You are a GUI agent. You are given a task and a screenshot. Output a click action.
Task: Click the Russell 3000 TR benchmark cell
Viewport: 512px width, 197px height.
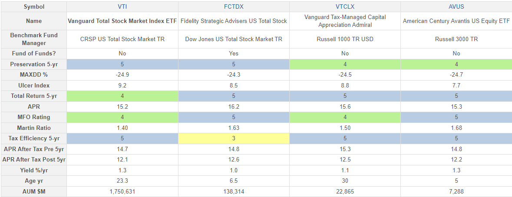[x=456, y=39]
